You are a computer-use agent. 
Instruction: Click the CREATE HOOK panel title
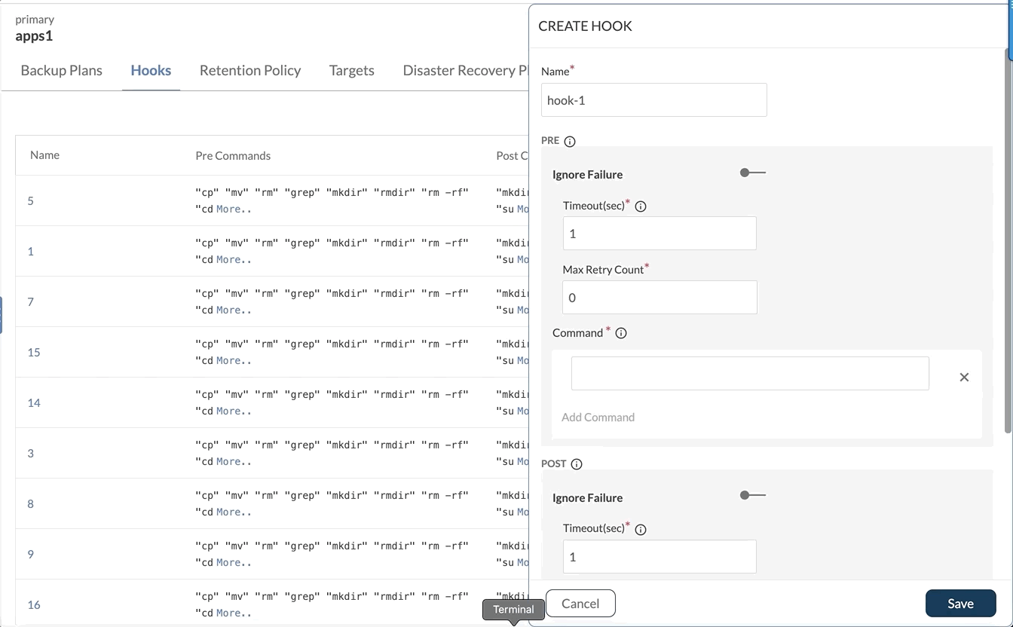point(585,26)
